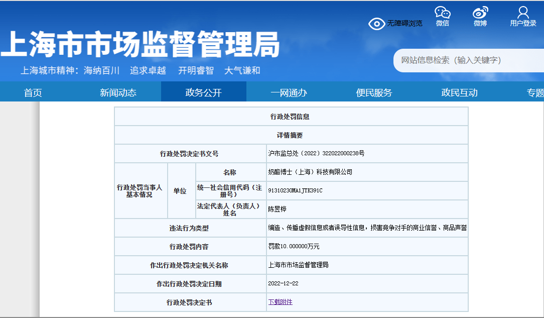This screenshot has width=544, height=318.
Task: Click the 上海市市场监督管理局 site title
Action: (141, 44)
